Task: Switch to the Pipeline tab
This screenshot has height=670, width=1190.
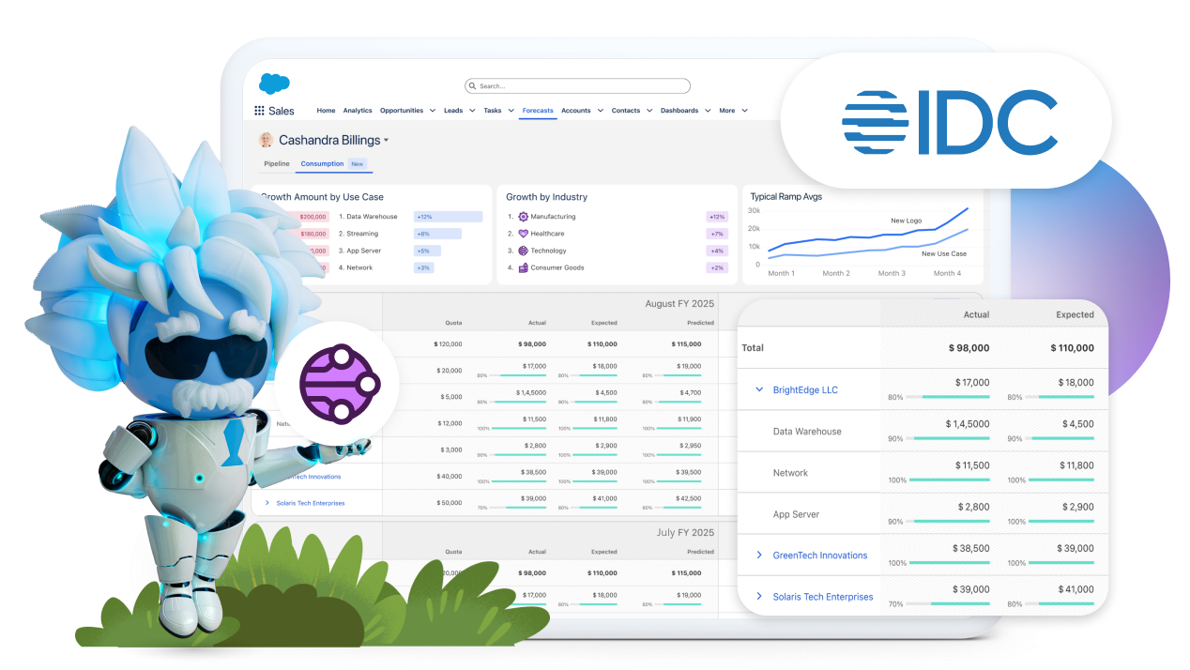Action: click(277, 164)
